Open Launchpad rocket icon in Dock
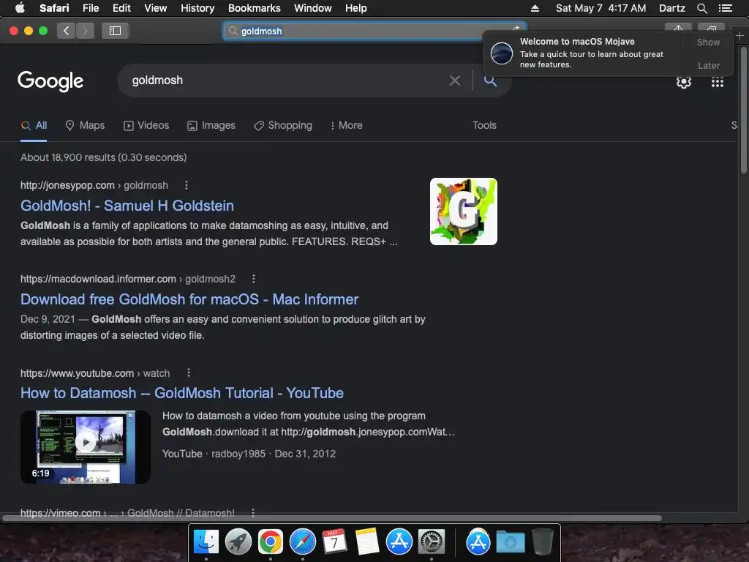Viewport: 749px width, 562px height. pyautogui.click(x=238, y=542)
